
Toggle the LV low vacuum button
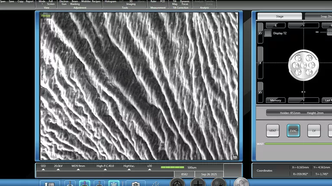[x=314, y=130]
